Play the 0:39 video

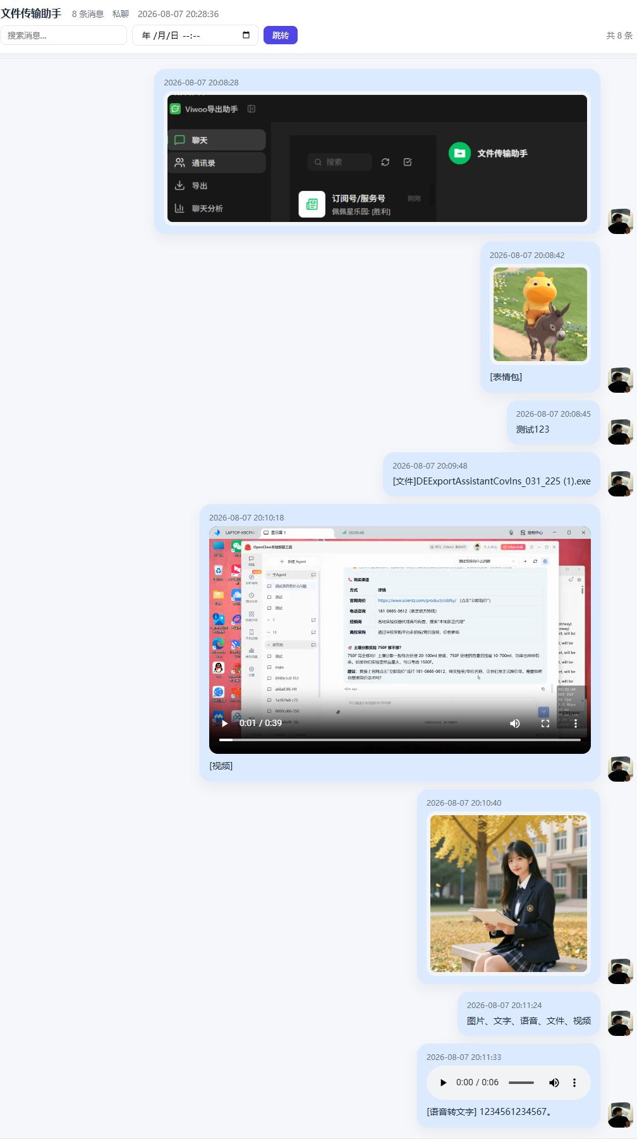click(224, 723)
